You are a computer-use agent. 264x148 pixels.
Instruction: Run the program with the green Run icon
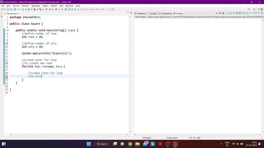[x=28, y=9]
